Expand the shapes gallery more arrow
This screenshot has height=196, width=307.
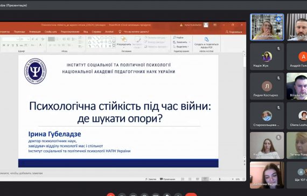[x=114, y=46]
